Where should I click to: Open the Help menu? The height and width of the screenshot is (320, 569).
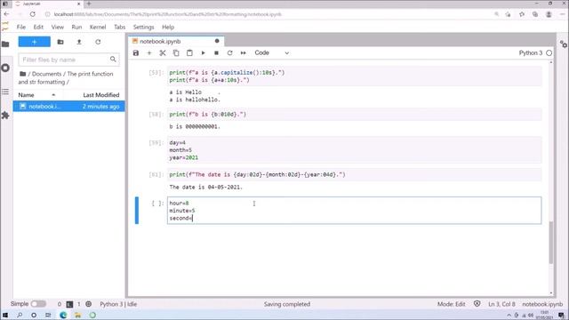click(168, 28)
